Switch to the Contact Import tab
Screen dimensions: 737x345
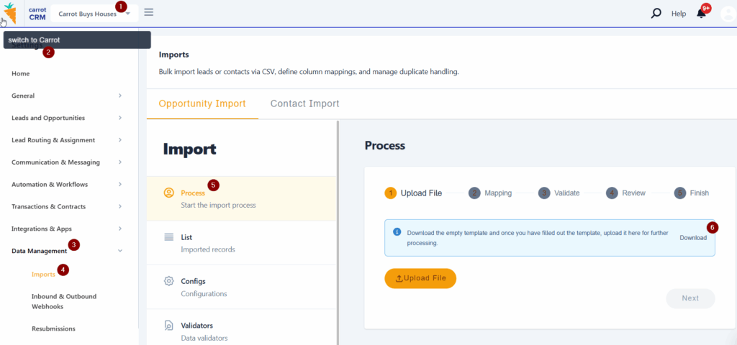click(304, 103)
